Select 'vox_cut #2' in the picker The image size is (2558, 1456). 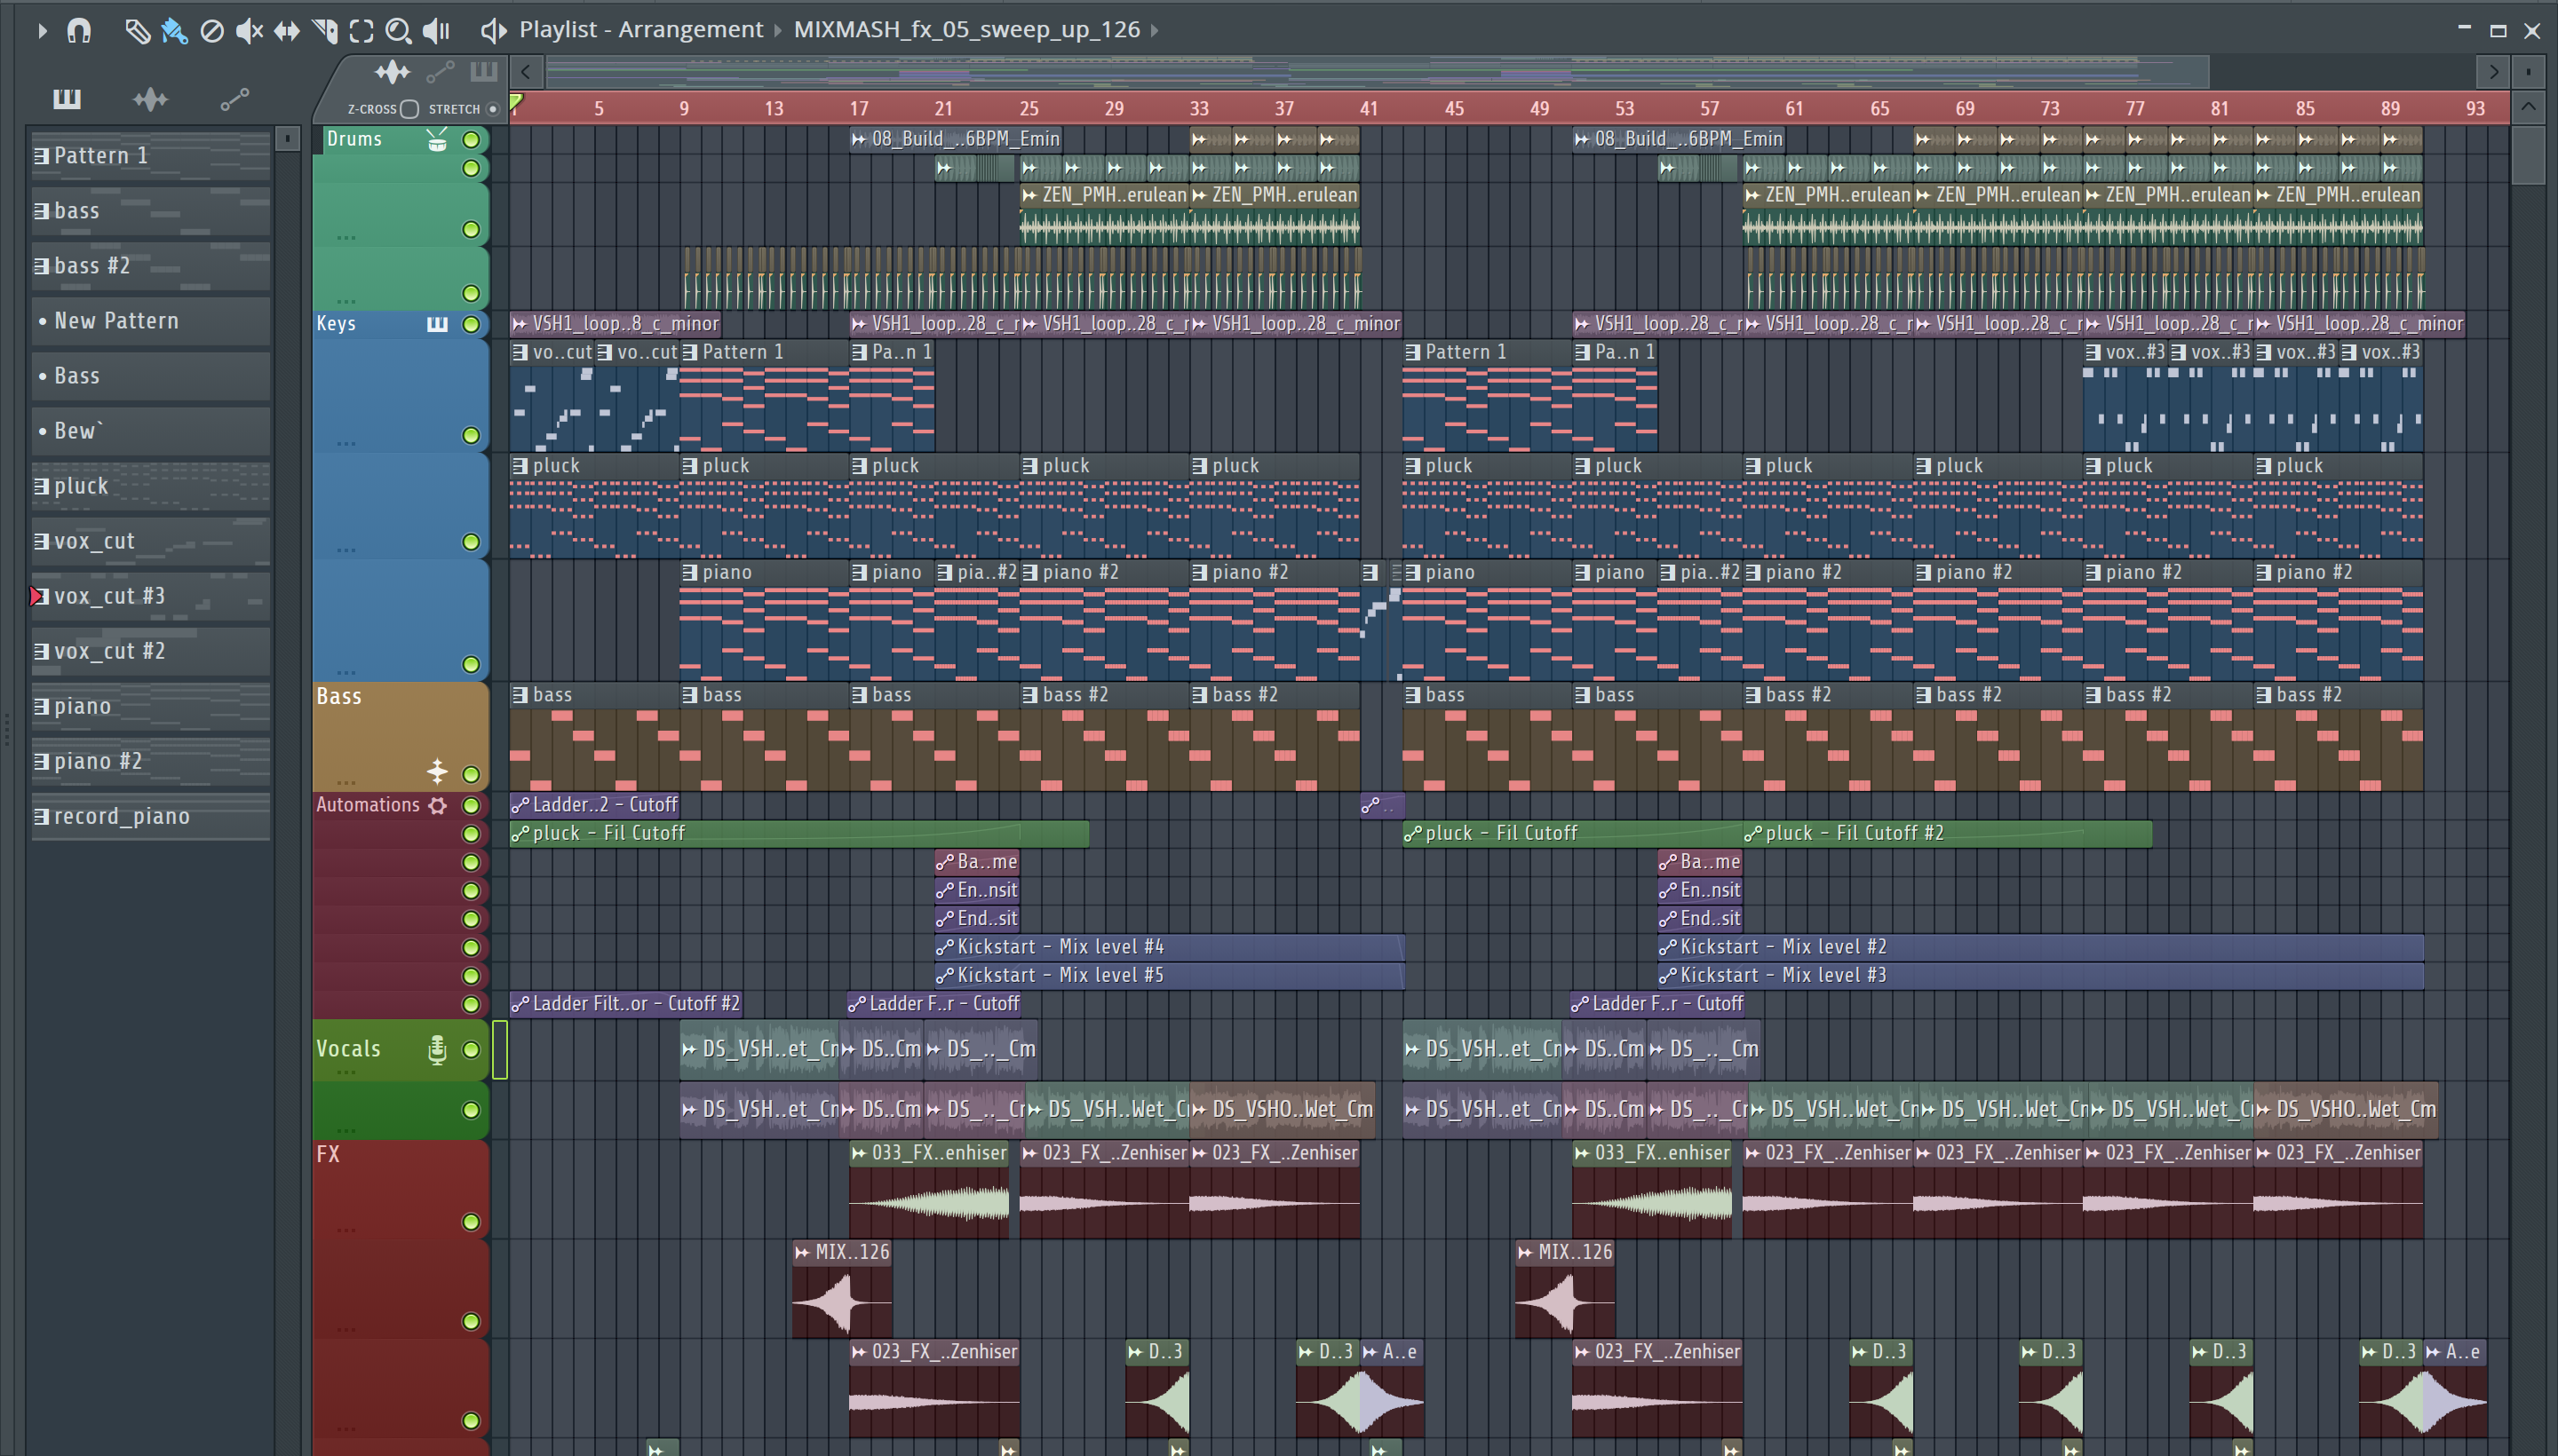point(151,651)
